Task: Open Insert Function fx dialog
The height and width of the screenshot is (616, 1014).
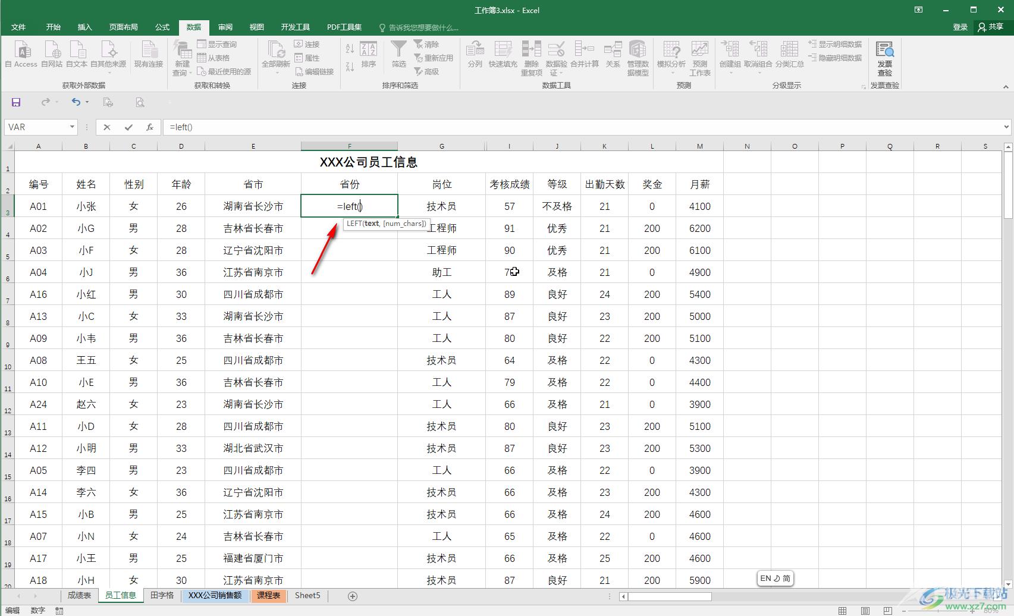Action: 150,127
